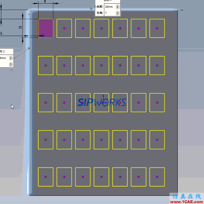Skip the second-row rightmost instance dot
Image resolution: width=204 pixels, height=204 pixels.
157,65
